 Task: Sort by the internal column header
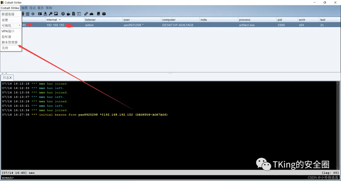pos(65,20)
